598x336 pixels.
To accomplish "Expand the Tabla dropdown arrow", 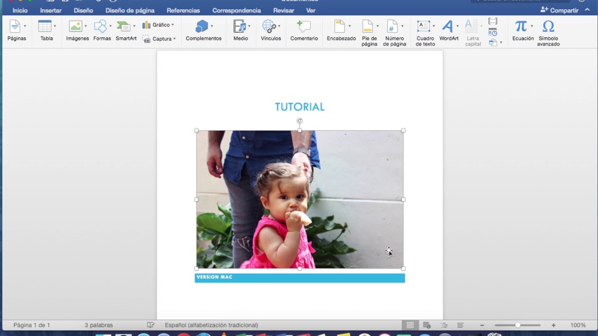I will 55,26.
